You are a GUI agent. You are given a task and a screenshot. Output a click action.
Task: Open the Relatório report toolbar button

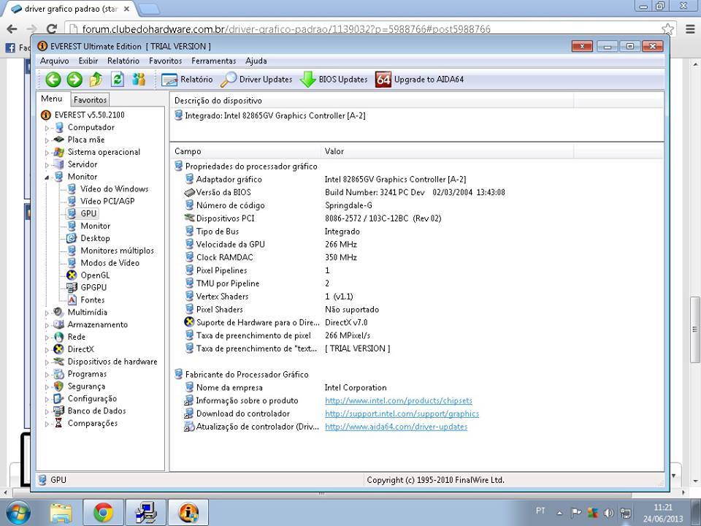(187, 80)
